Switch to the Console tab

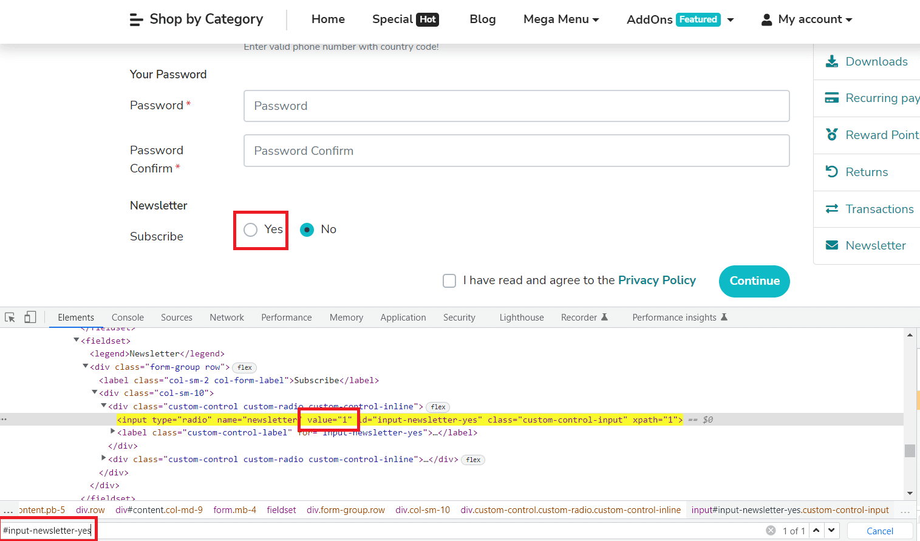pyautogui.click(x=128, y=318)
